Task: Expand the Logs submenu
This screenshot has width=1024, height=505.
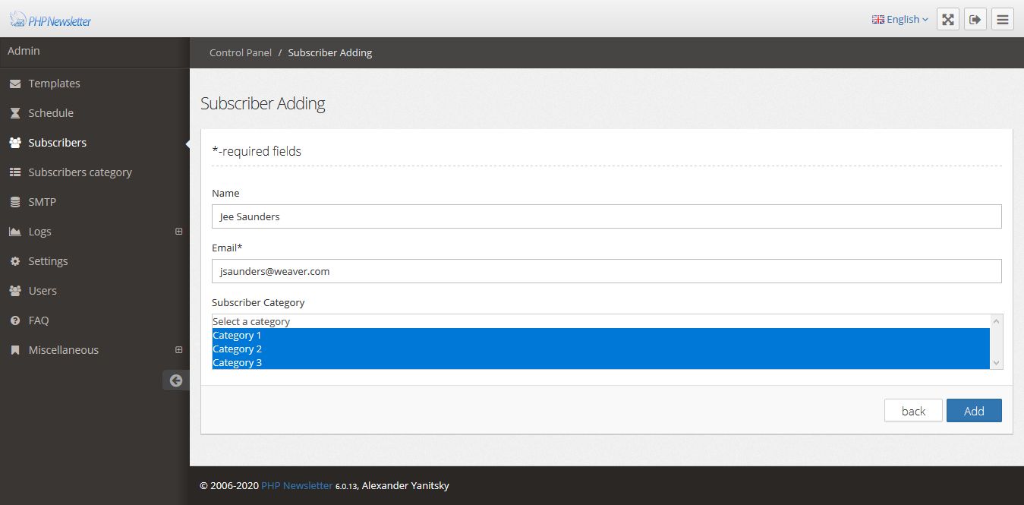Action: coord(179,232)
